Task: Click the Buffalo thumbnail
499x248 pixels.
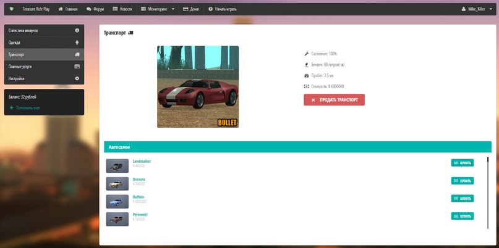Action: pos(117,201)
